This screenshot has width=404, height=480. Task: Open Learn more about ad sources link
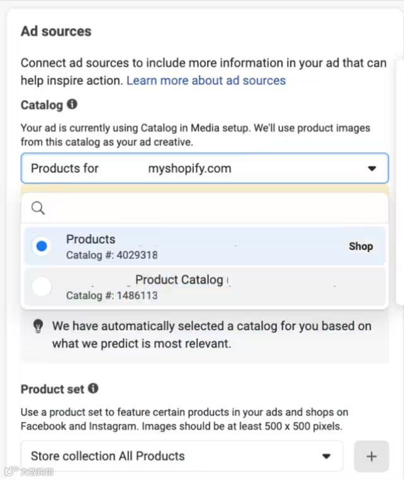[x=206, y=80]
